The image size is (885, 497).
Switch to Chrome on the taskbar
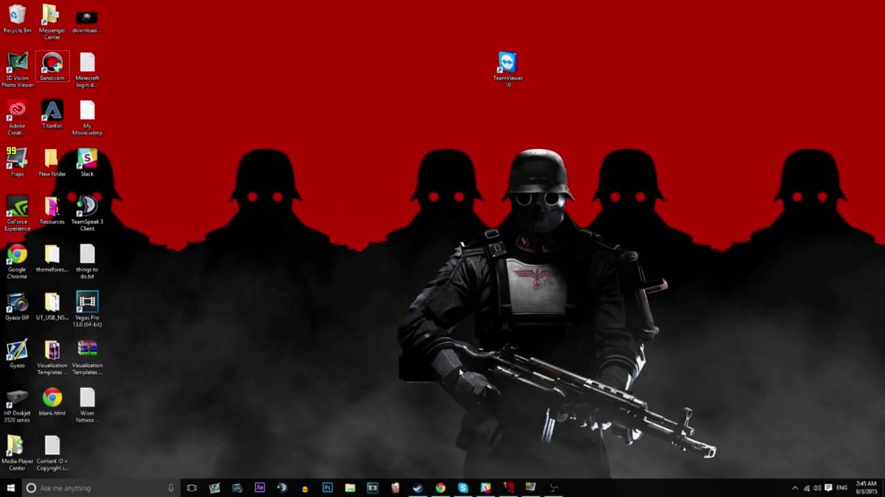(440, 488)
